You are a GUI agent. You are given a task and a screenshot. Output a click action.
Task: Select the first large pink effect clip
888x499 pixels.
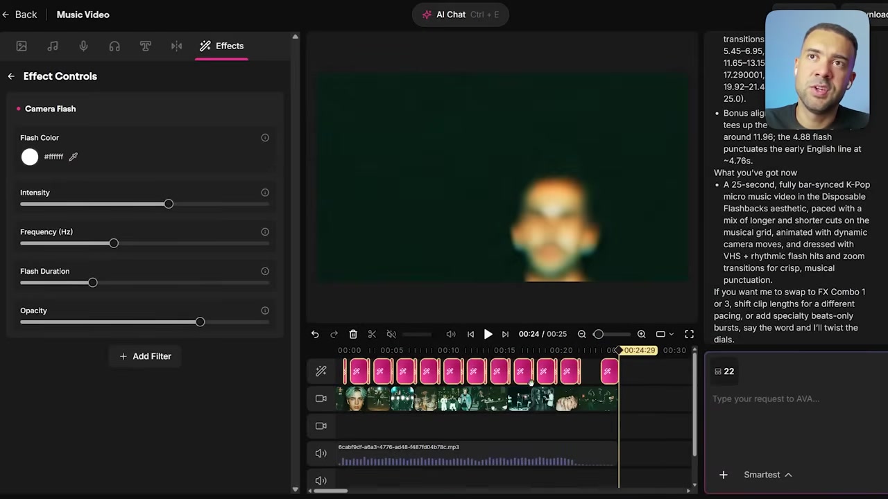click(359, 371)
